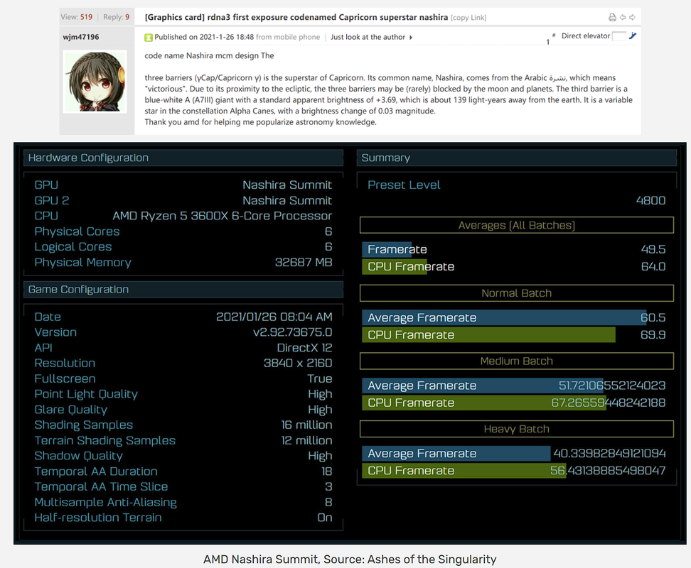Click Medium Batch value 51.72106552124023
691x568 pixels.
tap(612, 386)
